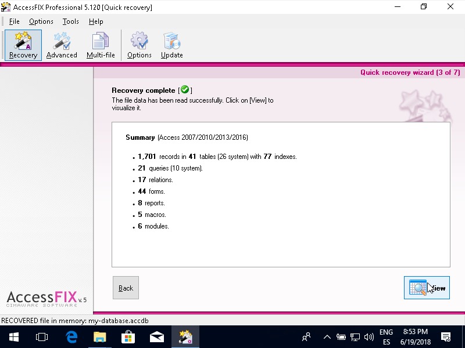Go Back to previous wizard step
Image resolution: width=465 pixels, height=348 pixels.
tap(126, 288)
